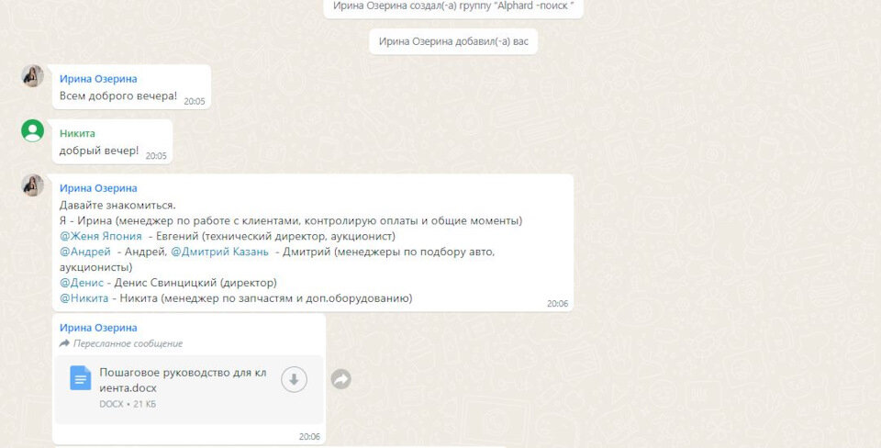Open Ирина Озерина's avatar by the greeting message
This screenshot has height=448, width=881.
33,76
